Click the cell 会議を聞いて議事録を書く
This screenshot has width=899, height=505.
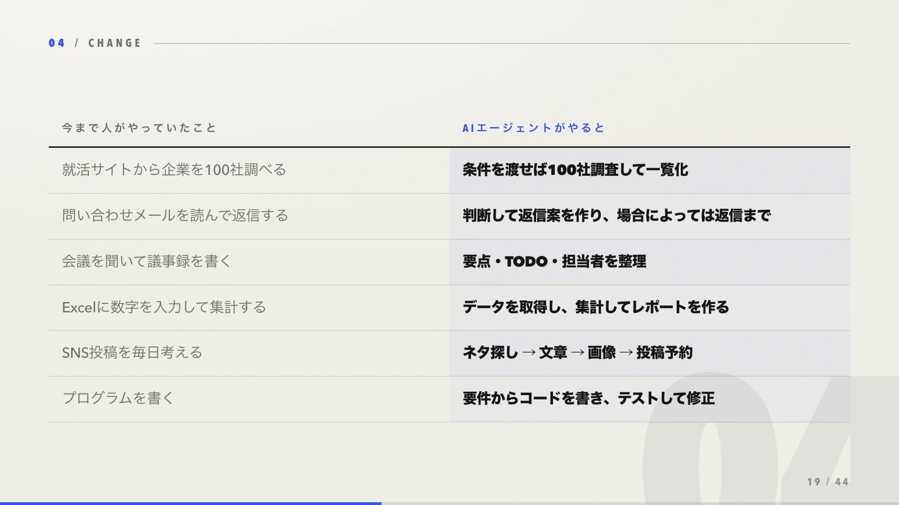(249, 262)
